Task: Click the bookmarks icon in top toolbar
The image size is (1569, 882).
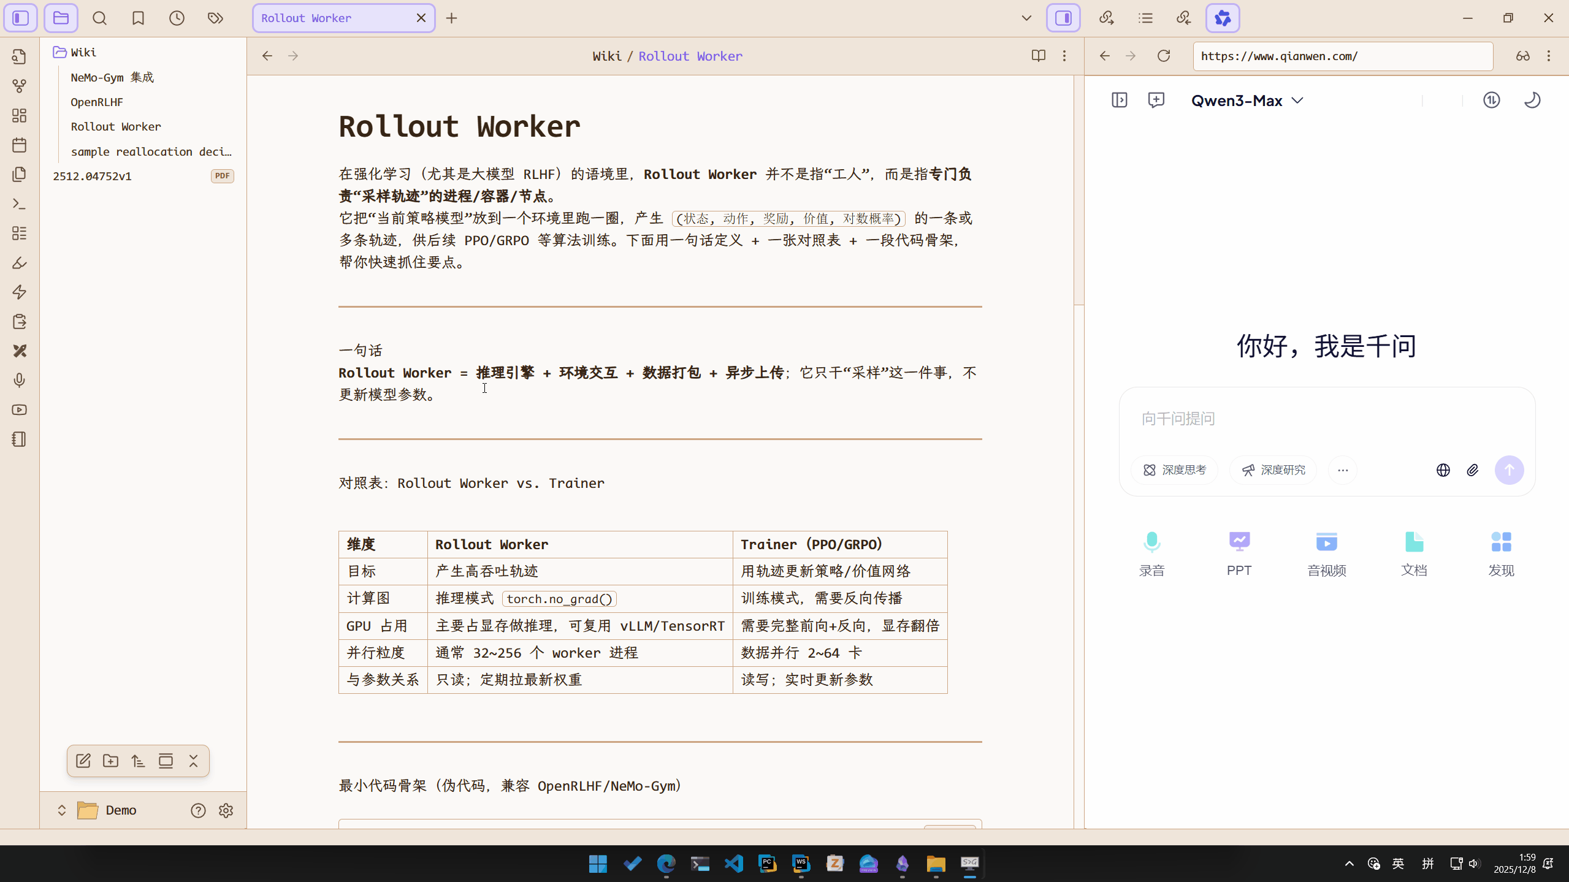Action: 138,18
